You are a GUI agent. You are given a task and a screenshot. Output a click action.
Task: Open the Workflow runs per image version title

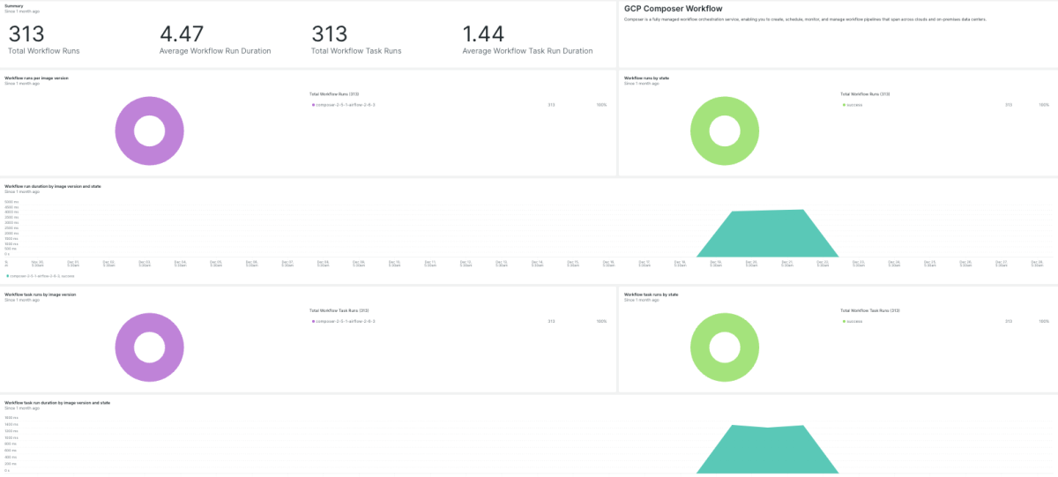(x=37, y=78)
